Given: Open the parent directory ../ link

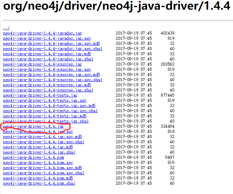Looking at the screenshot, I should point(6,28).
